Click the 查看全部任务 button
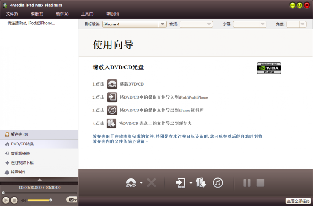 pos(298,201)
